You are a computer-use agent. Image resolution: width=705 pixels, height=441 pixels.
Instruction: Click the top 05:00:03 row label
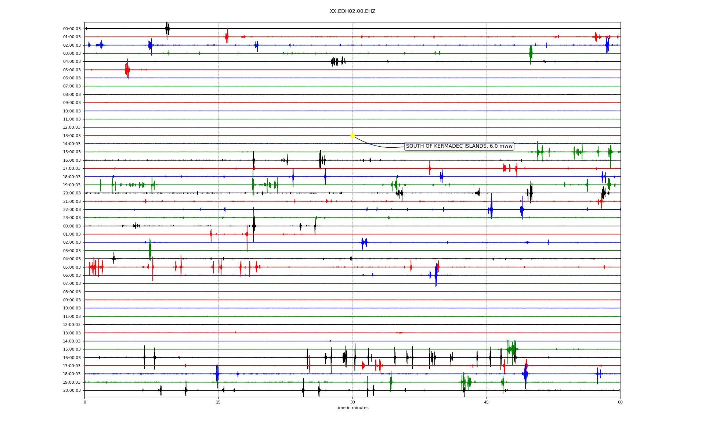72,70
